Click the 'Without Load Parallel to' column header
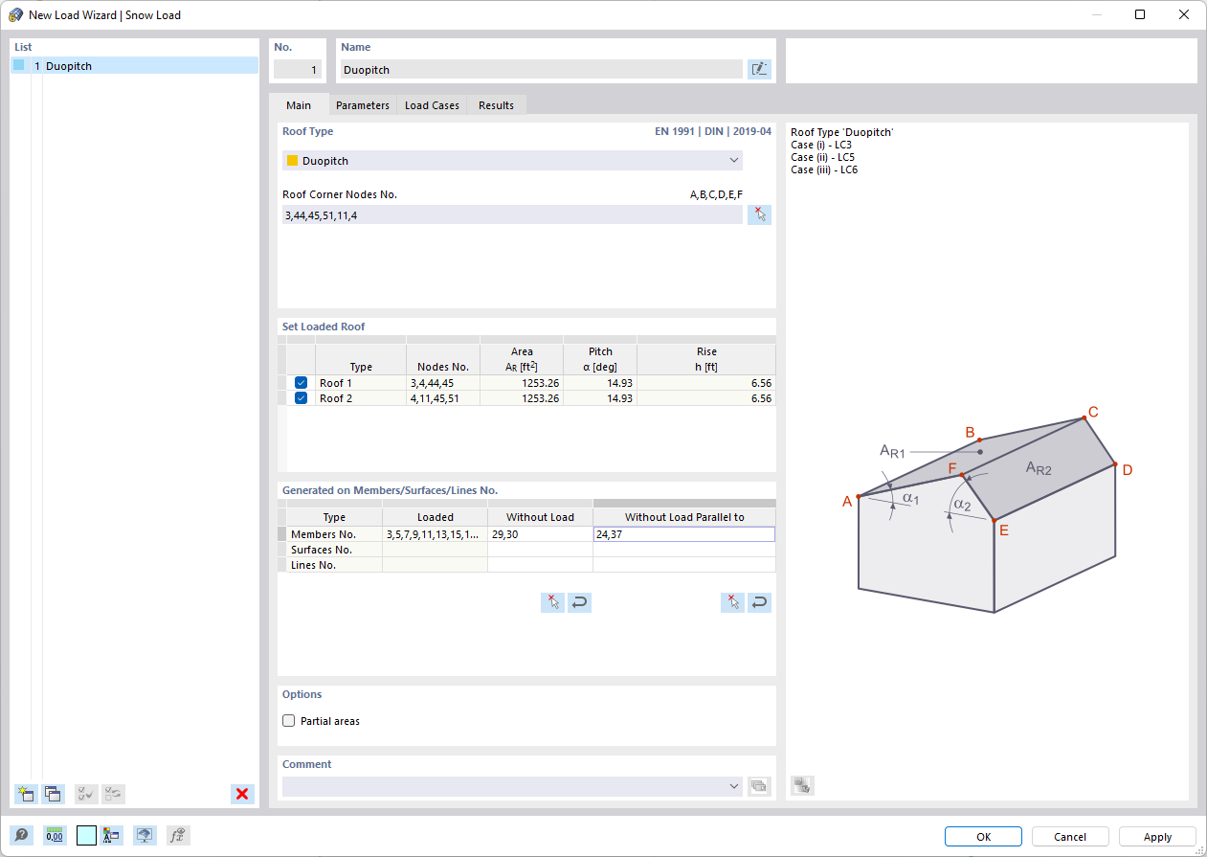This screenshot has height=857, width=1207. [x=684, y=517]
